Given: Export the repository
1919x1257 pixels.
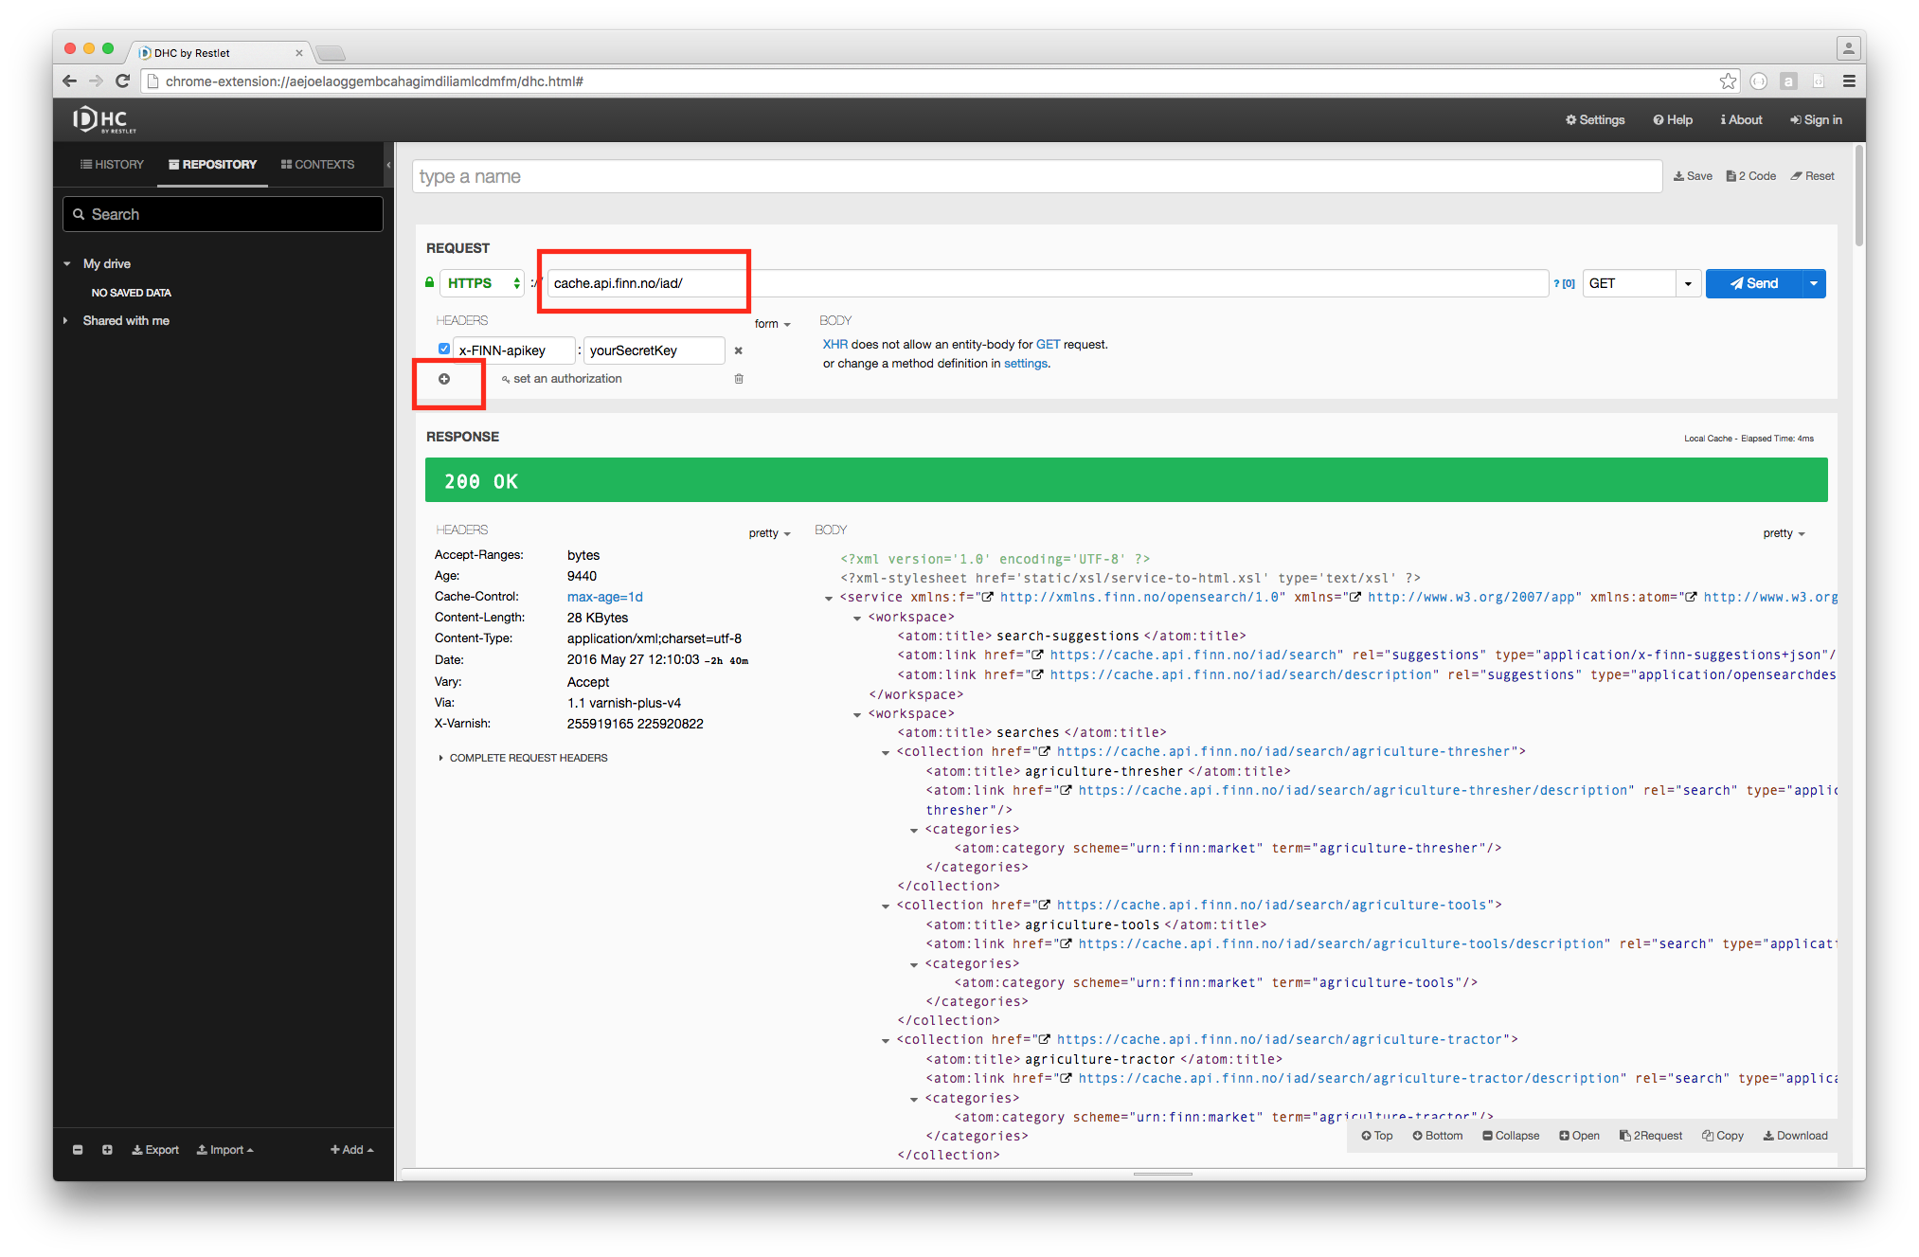Looking at the screenshot, I should click(155, 1150).
